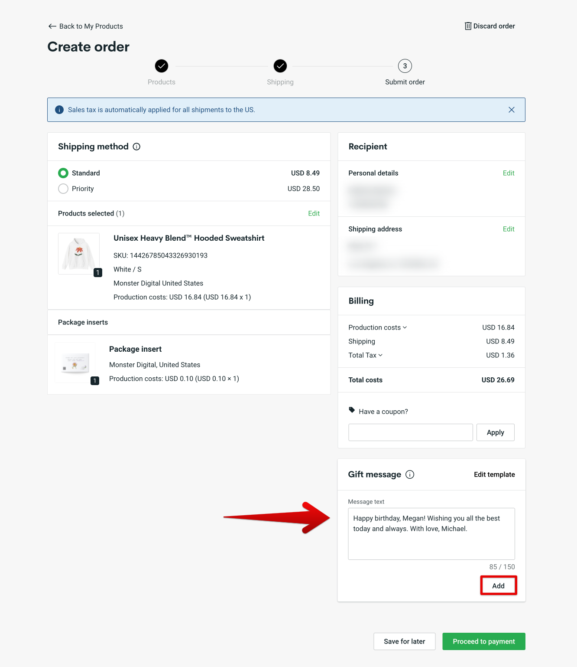Click the trash icon to discard order
This screenshot has width=577, height=667.
pos(468,26)
